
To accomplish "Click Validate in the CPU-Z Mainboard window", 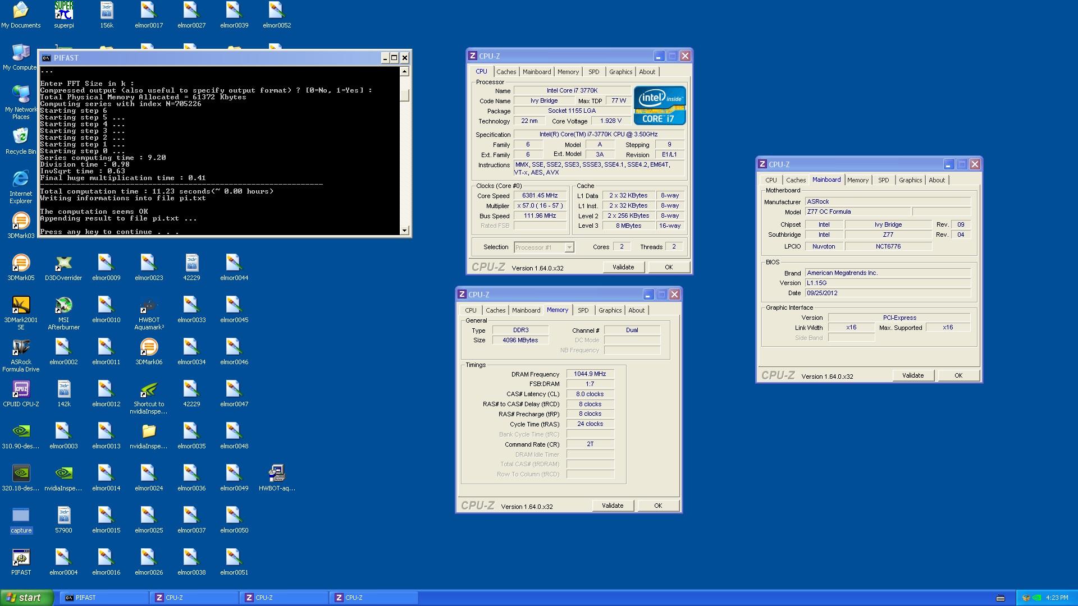I will coord(913,375).
